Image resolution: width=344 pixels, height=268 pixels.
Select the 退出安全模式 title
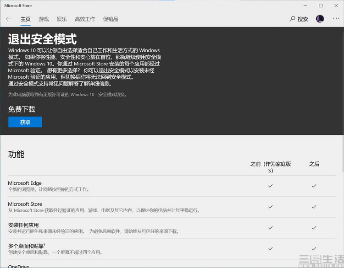pyautogui.click(x=42, y=39)
